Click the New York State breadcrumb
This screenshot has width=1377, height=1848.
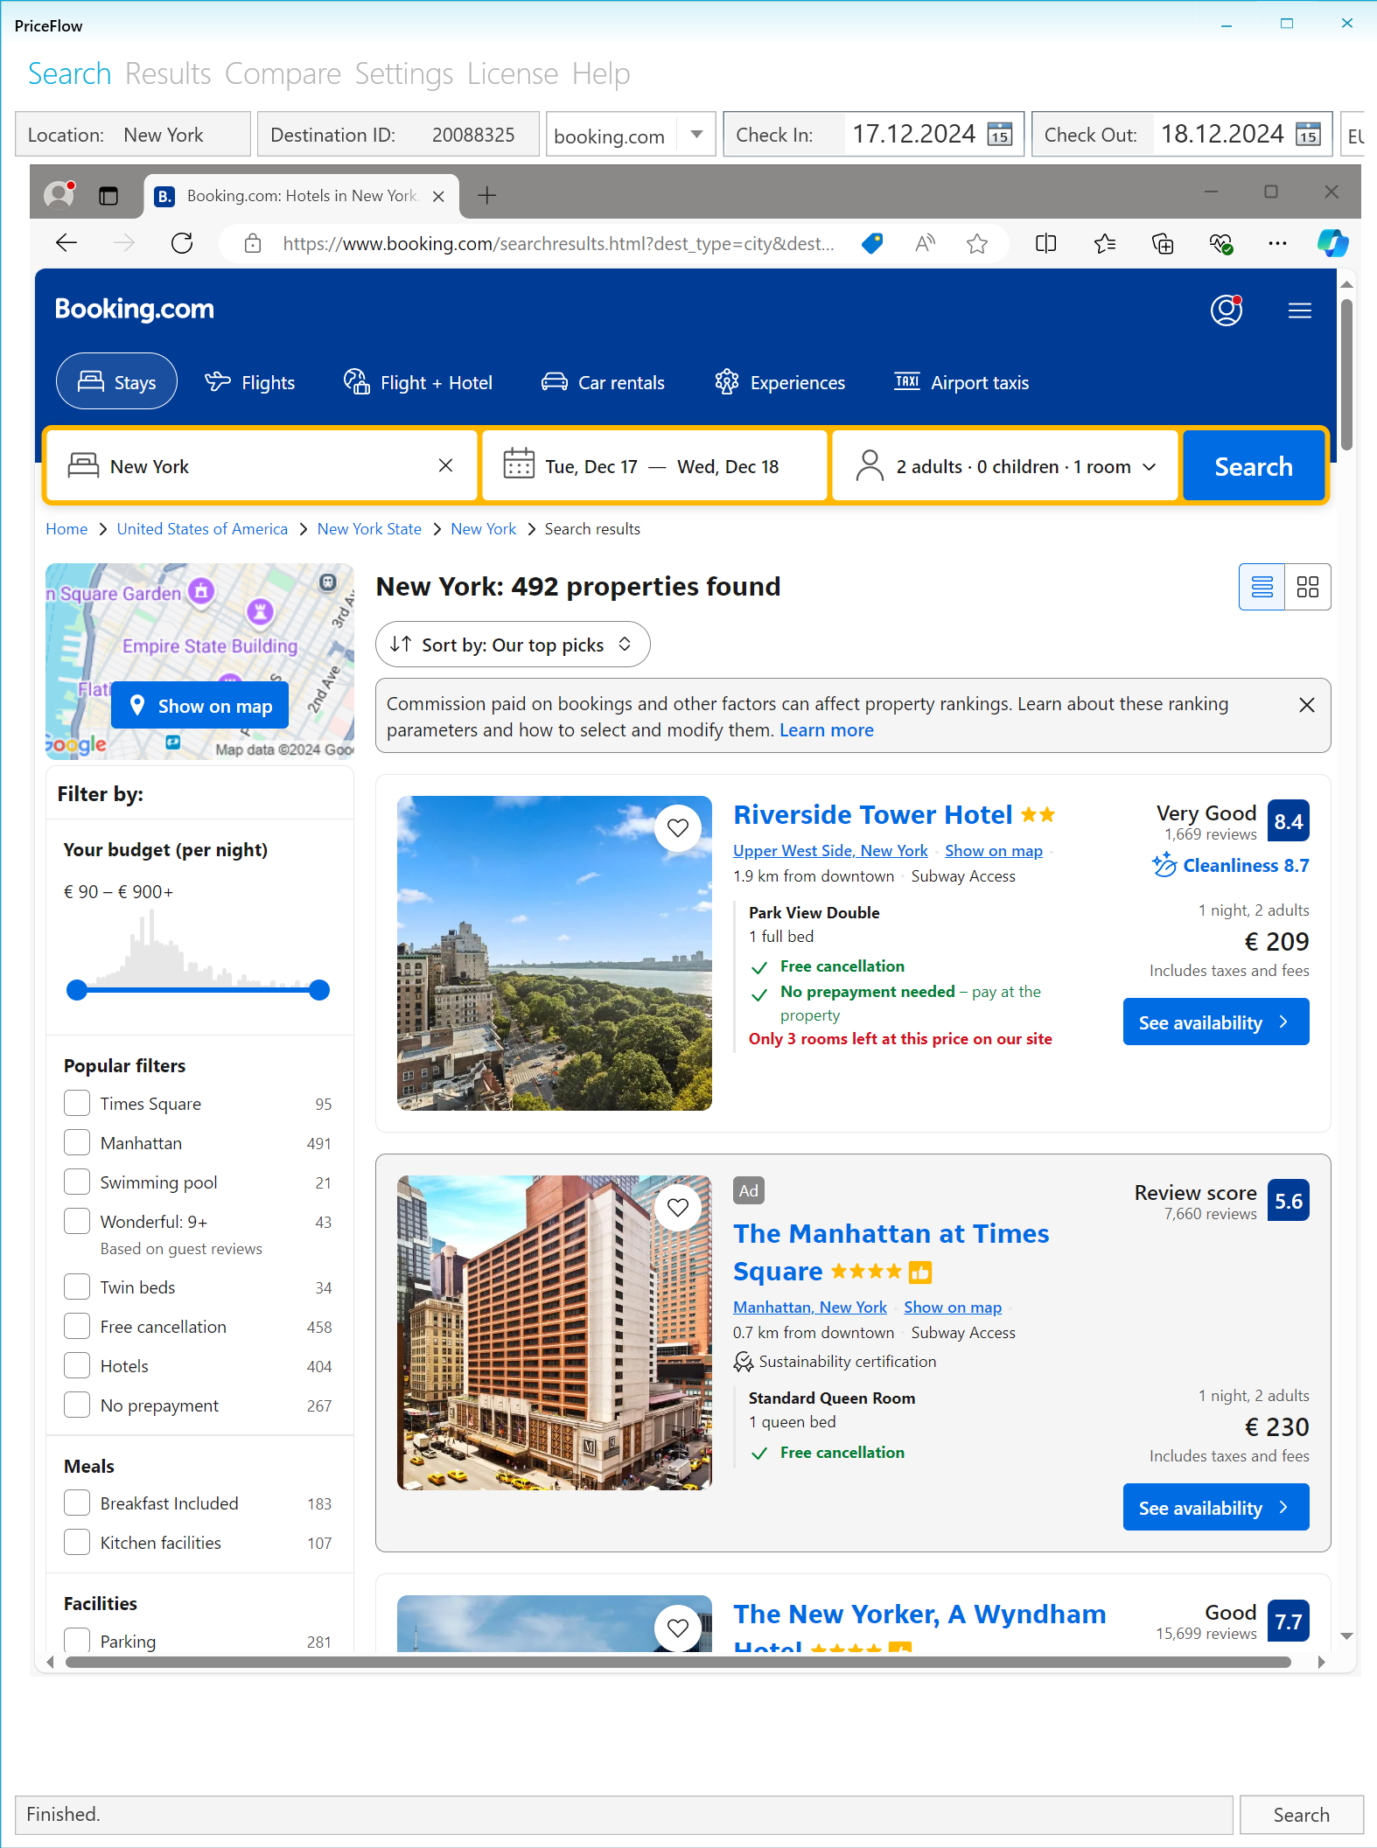(369, 529)
